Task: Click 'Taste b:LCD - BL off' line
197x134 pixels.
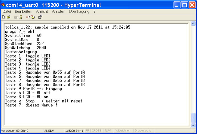Action: click(x=28, y=93)
